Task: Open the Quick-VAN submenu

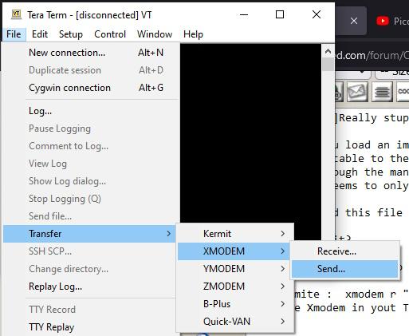Action: (235, 322)
